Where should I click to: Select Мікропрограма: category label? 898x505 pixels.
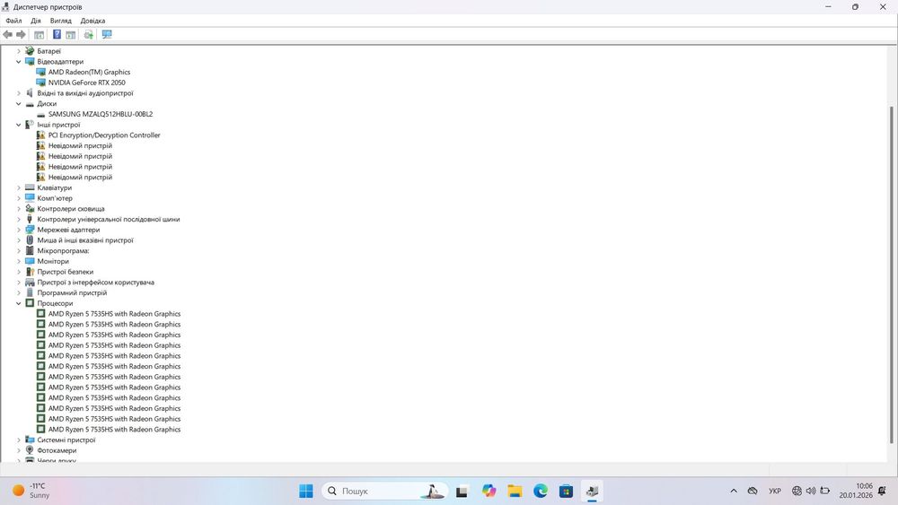pyautogui.click(x=63, y=250)
